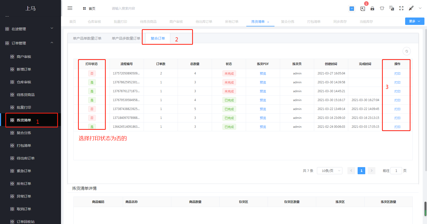Expand the user menu chevron beside the avatar

[x=420, y=8]
